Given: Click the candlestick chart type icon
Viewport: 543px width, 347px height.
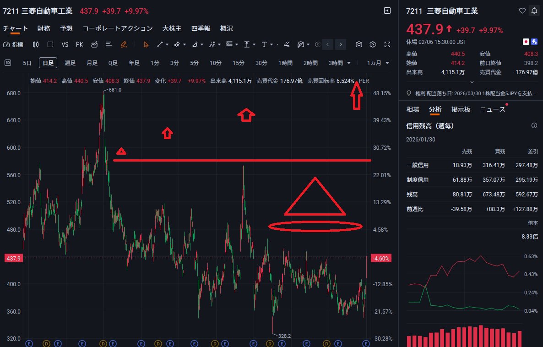Looking at the screenshot, I should click(36, 45).
